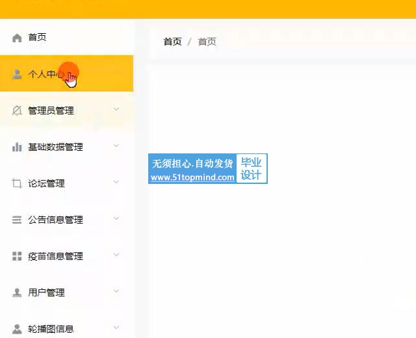Screen dimensions: 416x338
Task: Open the 用户管理 menu label
Action: pos(46,292)
